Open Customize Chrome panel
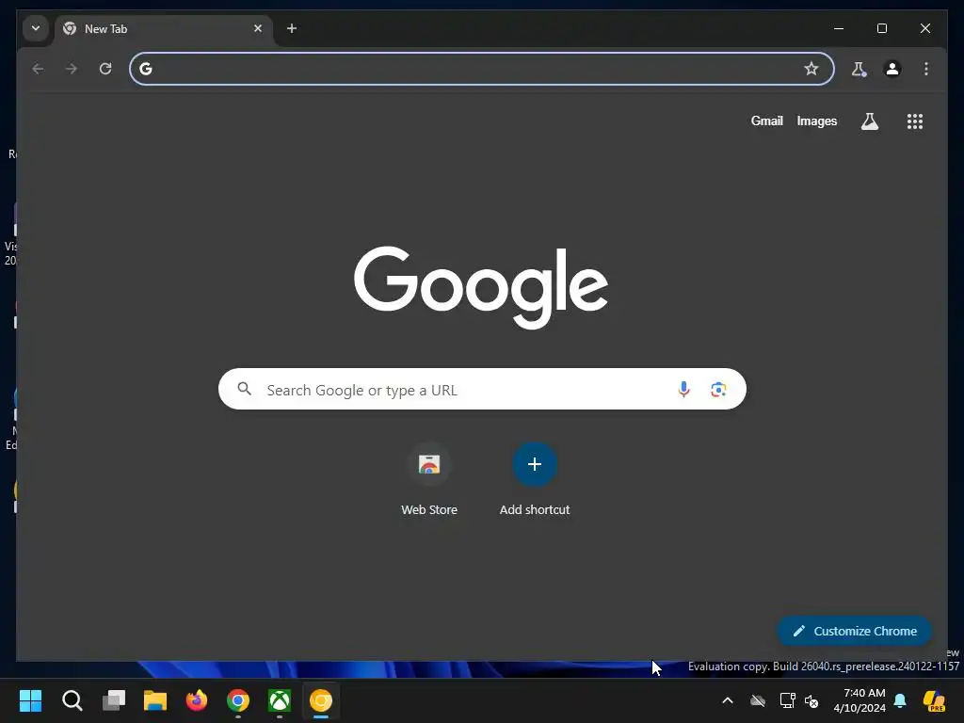This screenshot has width=964, height=723. (855, 632)
